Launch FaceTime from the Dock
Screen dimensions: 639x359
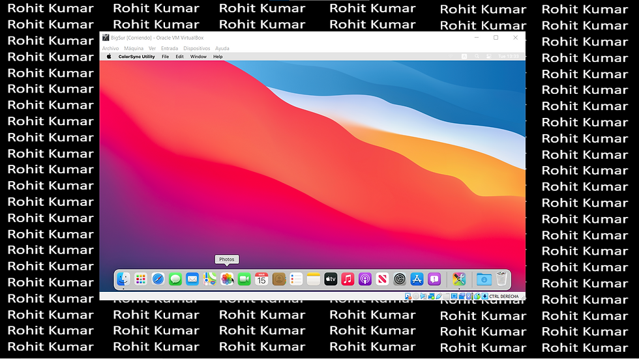point(244,280)
